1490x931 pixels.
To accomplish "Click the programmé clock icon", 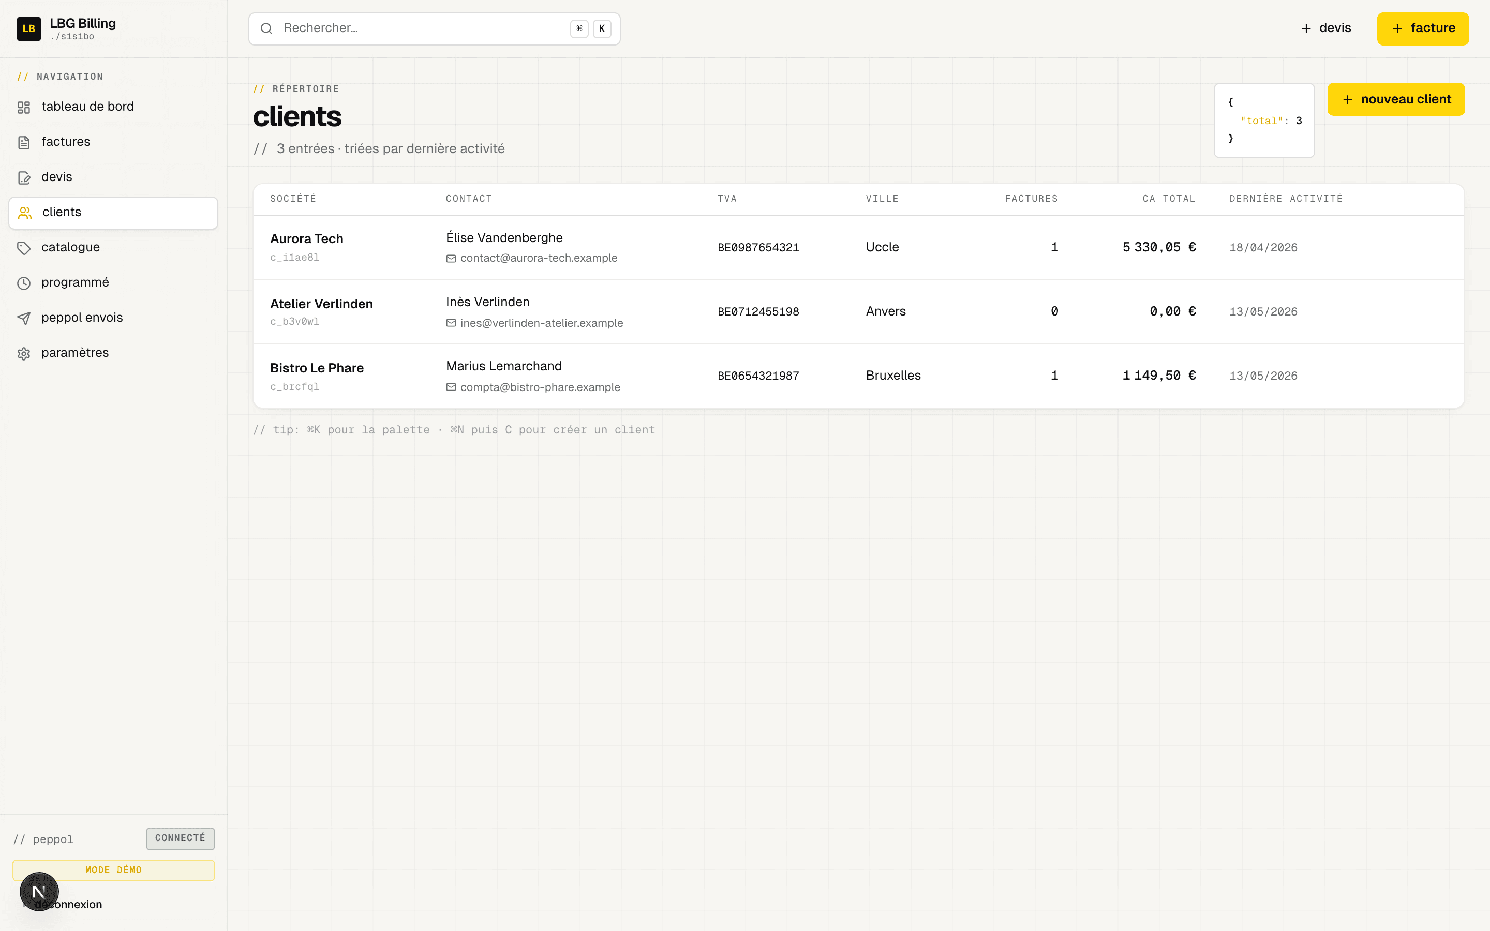I will point(24,282).
